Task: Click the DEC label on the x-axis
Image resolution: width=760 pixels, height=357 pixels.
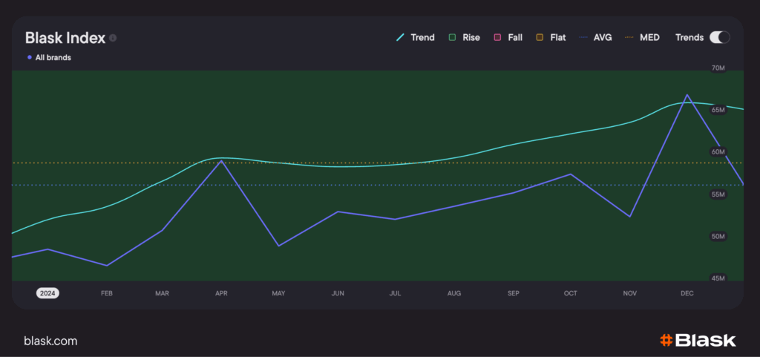Action: point(687,294)
